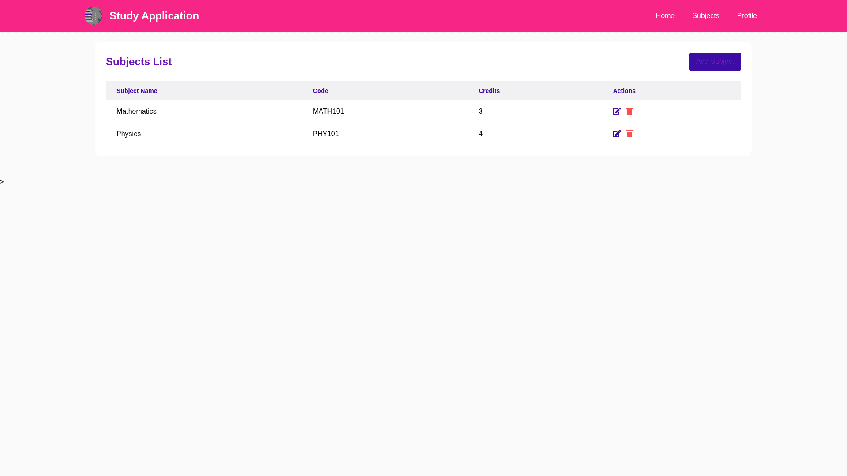Click the Subjects List heading
This screenshot has height=476, width=847.
point(139,62)
